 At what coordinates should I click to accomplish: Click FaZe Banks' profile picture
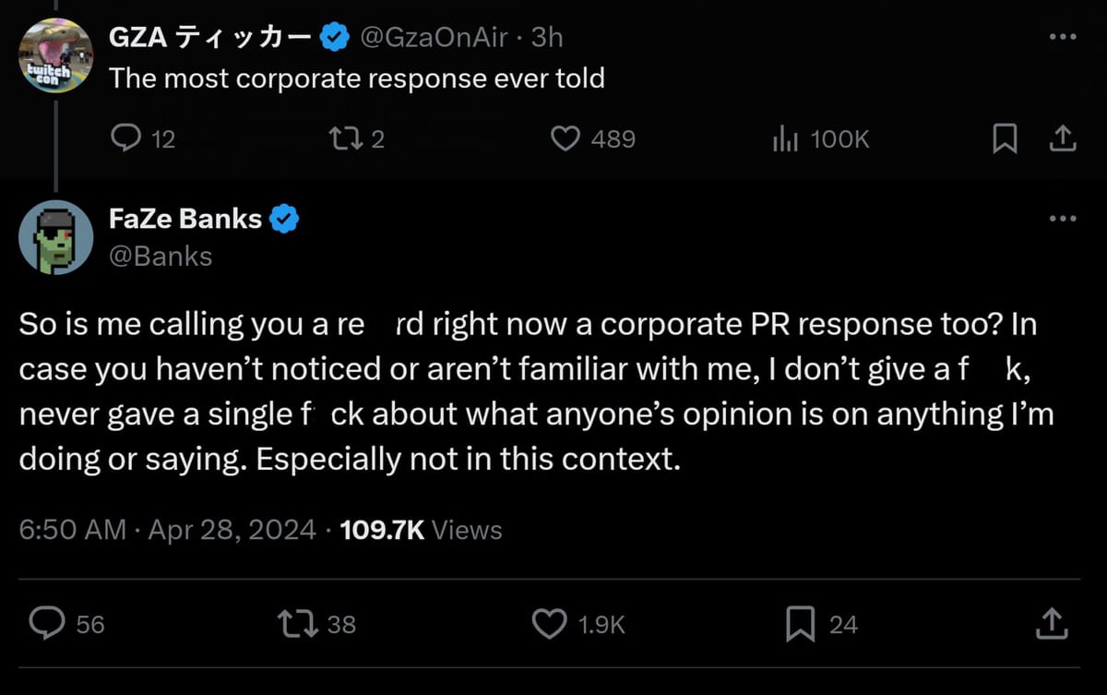[x=55, y=236]
